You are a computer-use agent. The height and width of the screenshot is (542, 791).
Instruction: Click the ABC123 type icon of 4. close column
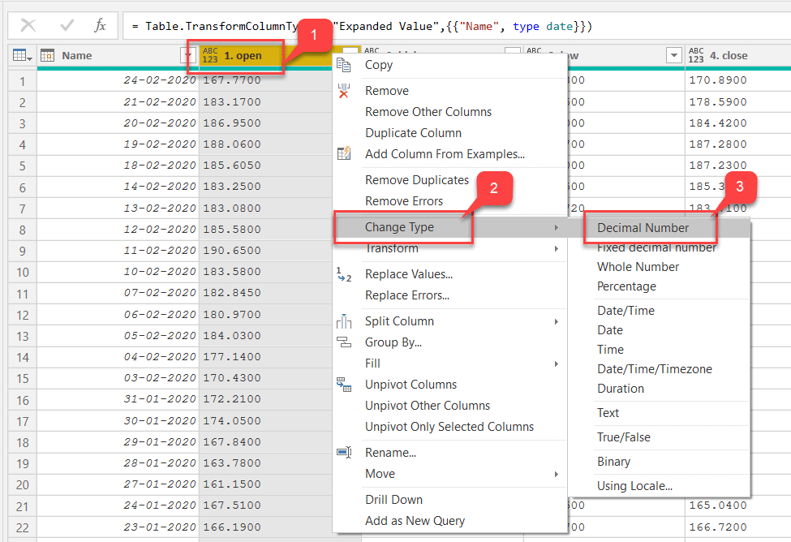pos(696,55)
